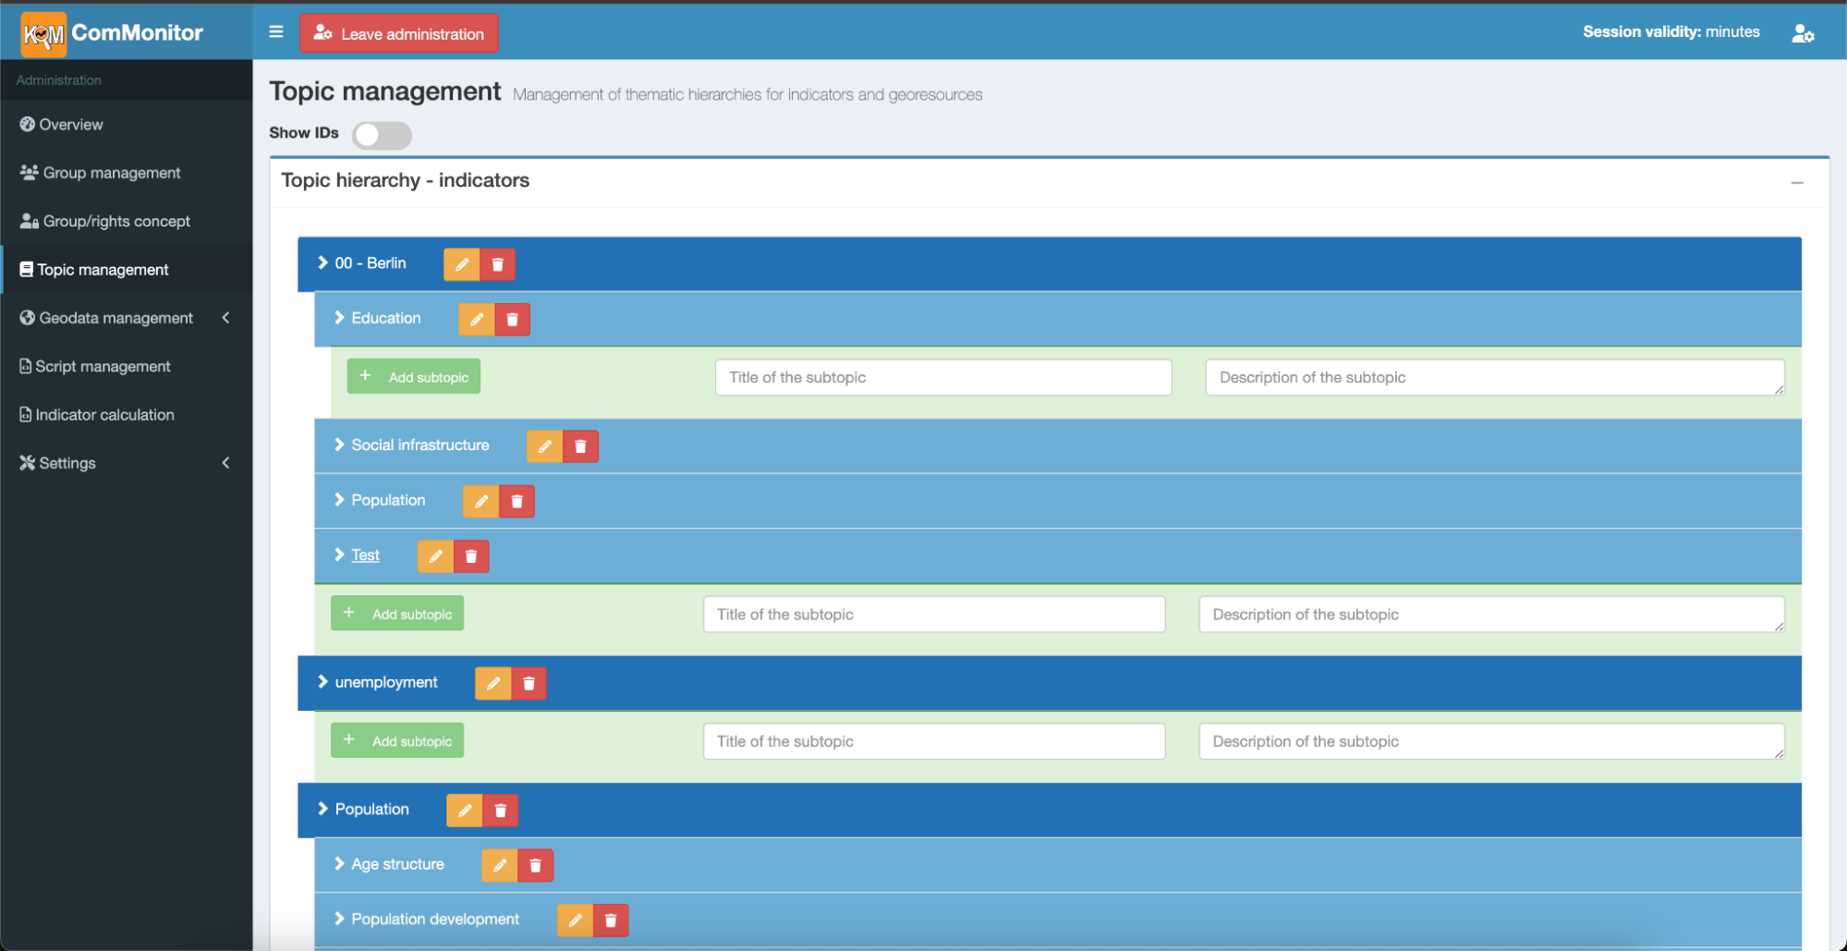The image size is (1847, 951).
Task: Toggle sidebar with hamburger menu icon
Action: (x=275, y=32)
